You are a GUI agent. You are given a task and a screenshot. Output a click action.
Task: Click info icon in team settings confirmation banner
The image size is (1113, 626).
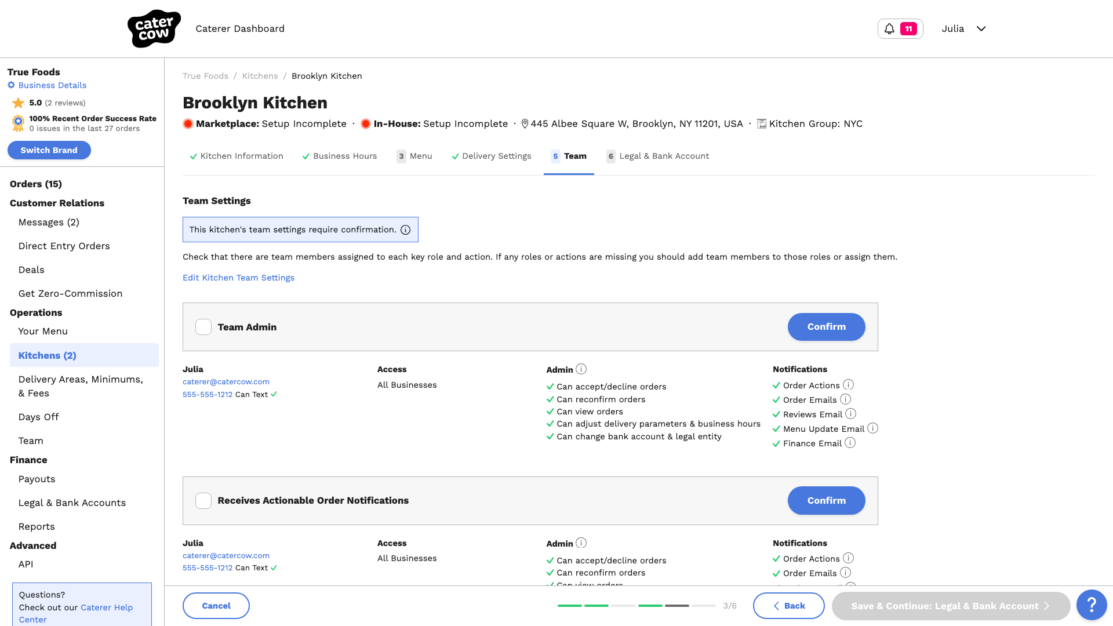pos(406,230)
